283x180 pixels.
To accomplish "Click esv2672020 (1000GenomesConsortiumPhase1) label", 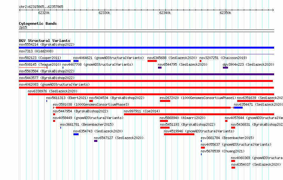I will (x=198, y=98).
